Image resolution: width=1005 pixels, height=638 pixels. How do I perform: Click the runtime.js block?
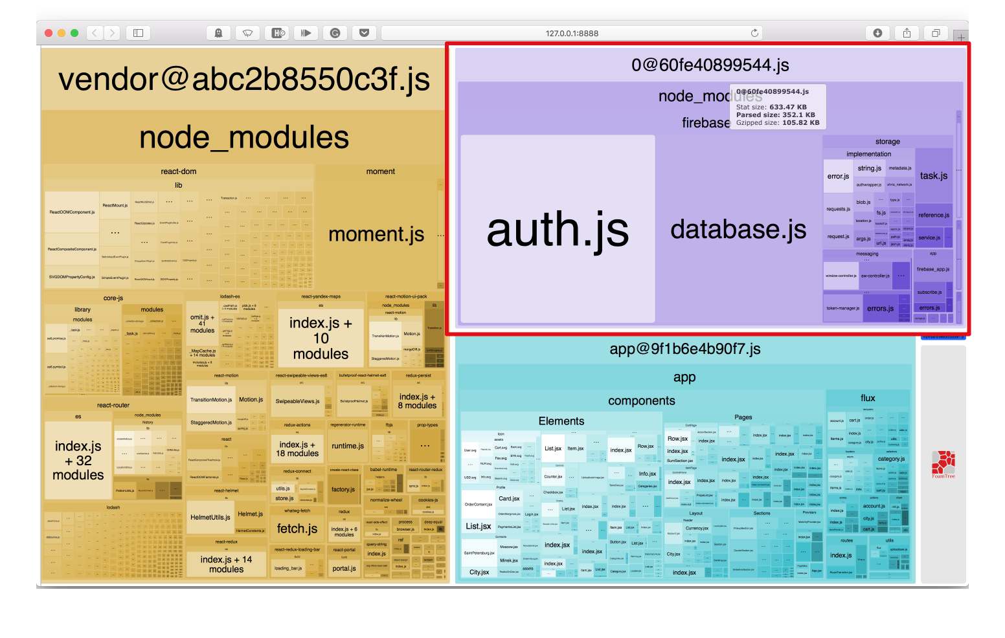[348, 446]
